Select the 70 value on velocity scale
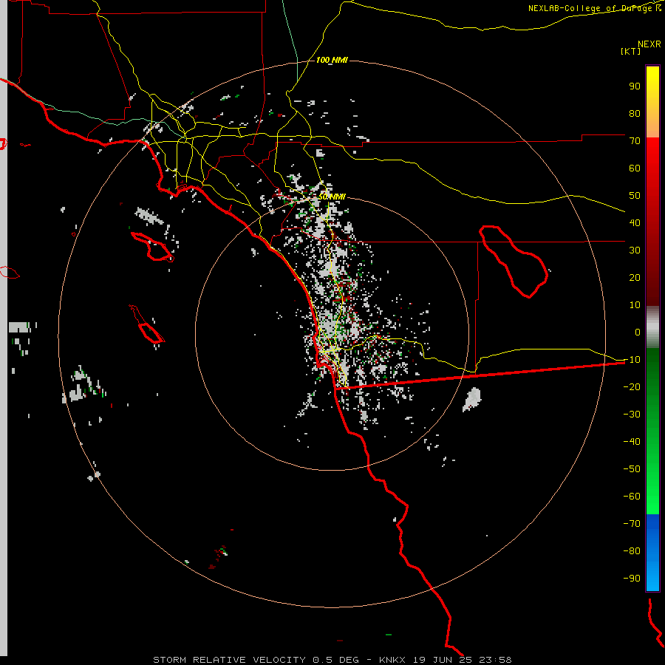The width and height of the screenshot is (665, 665). click(635, 141)
